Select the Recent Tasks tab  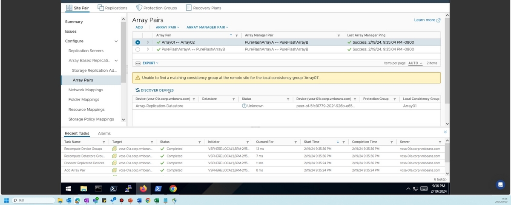[77, 133]
